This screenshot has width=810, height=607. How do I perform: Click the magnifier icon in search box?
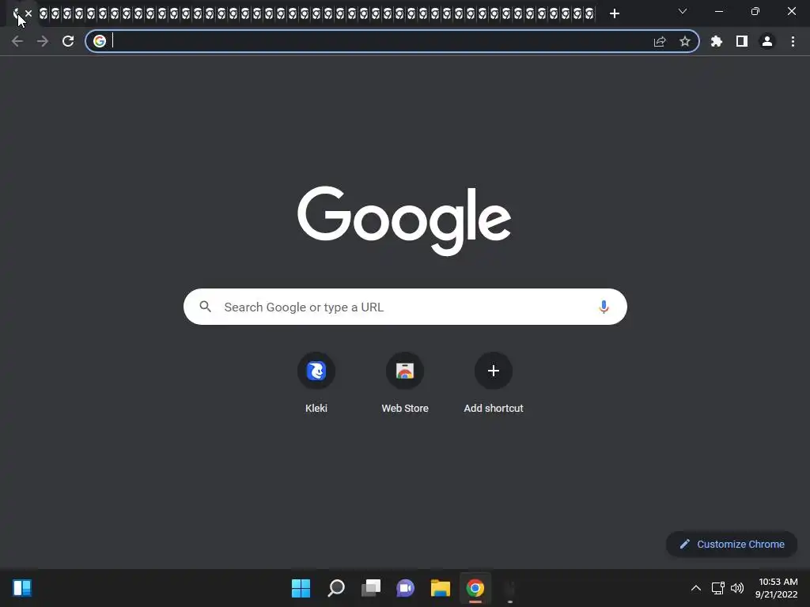(x=205, y=307)
